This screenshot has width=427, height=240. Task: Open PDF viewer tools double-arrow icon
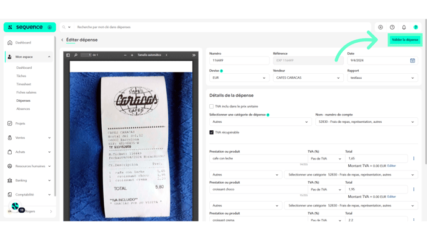click(194, 55)
